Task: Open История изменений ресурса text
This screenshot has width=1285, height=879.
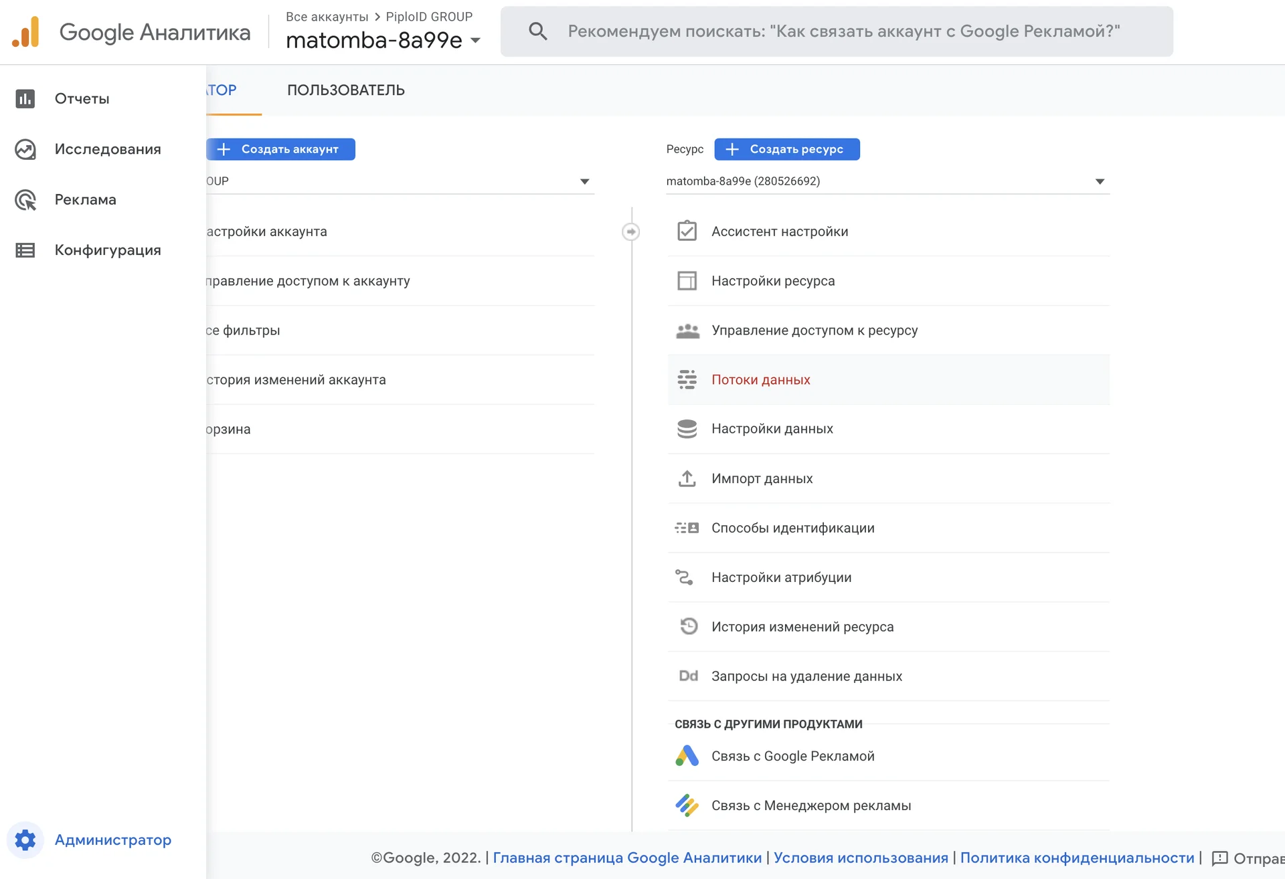Action: point(802,627)
